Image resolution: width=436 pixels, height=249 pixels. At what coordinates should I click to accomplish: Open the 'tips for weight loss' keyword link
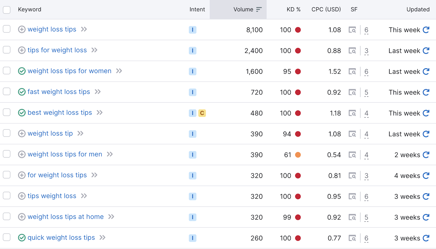57,50
